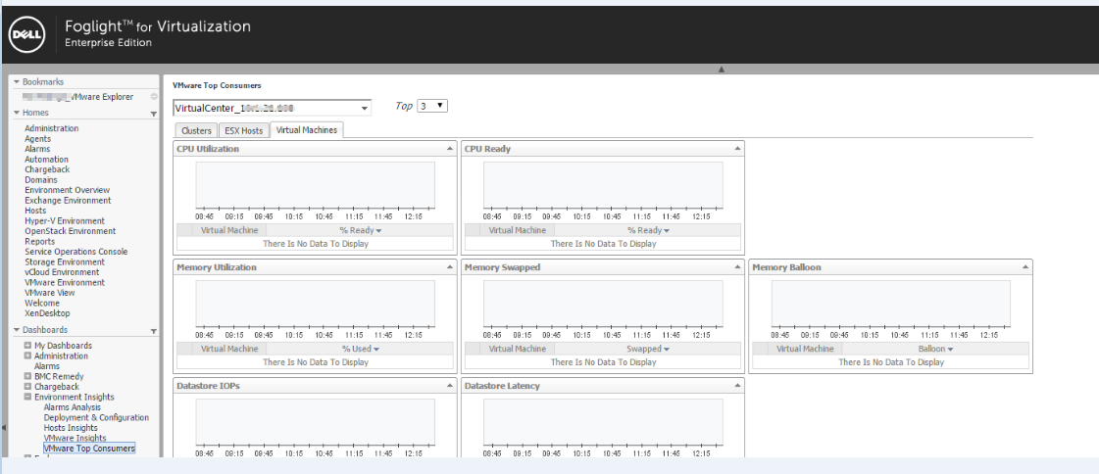The height and width of the screenshot is (474, 1099).
Task: Switch to the Clusters tab
Action: click(196, 131)
